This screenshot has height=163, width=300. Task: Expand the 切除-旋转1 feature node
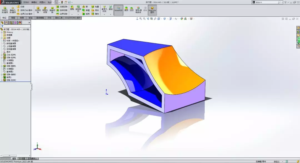[x=2, y=66]
